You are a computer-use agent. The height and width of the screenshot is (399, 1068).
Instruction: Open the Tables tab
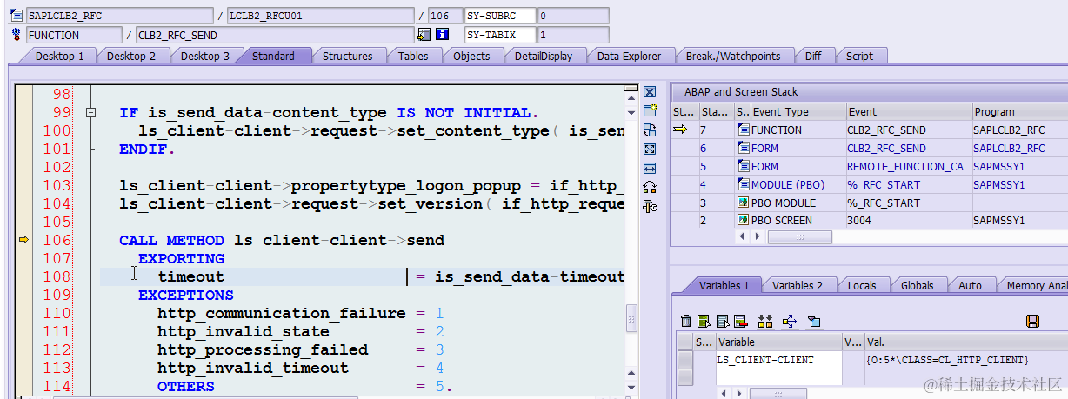(x=413, y=56)
